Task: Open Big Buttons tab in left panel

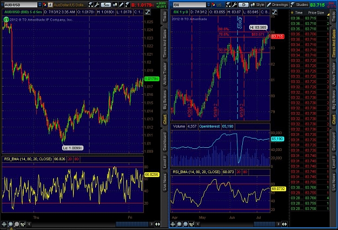Action: coord(165,100)
